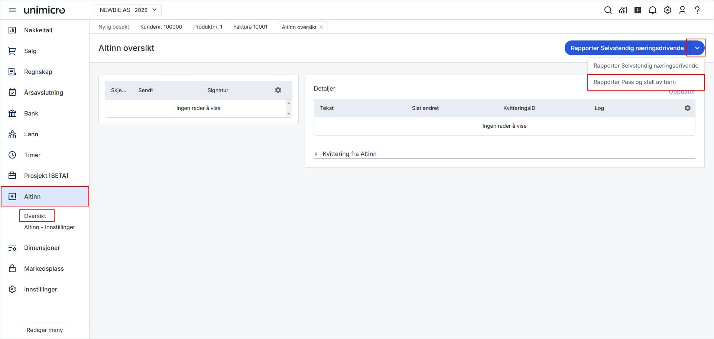
Task: Sort by the Signatur column header
Action: [x=218, y=90]
